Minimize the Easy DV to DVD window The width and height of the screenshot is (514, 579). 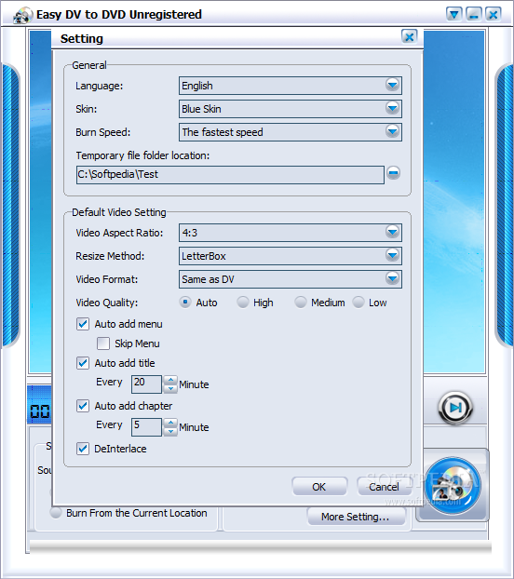[x=474, y=15]
